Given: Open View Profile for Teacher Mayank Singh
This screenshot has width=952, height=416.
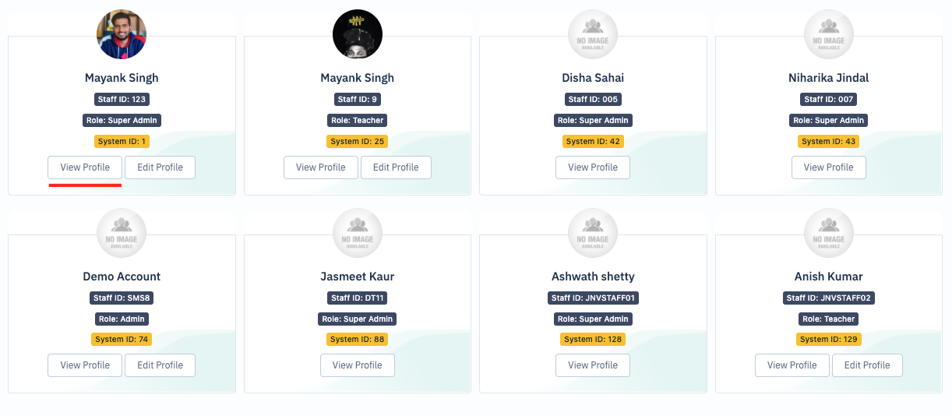Looking at the screenshot, I should click(x=321, y=167).
